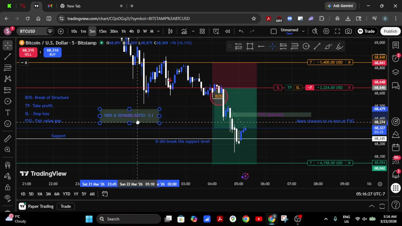Set the chart date range to 1Y
Viewport: 402px width, 226px height.
coord(76,194)
